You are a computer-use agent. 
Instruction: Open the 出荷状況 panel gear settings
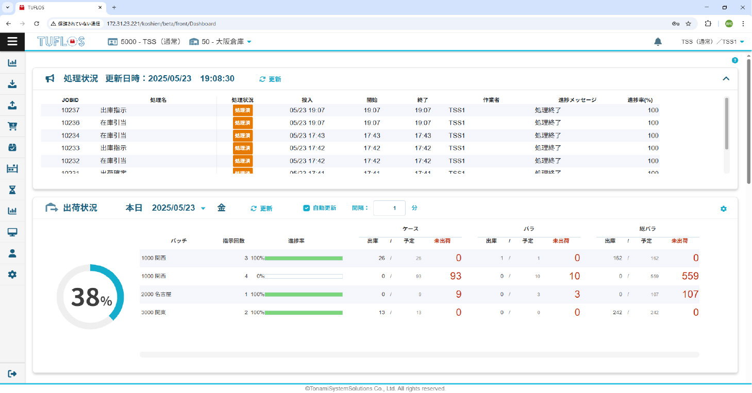(724, 209)
